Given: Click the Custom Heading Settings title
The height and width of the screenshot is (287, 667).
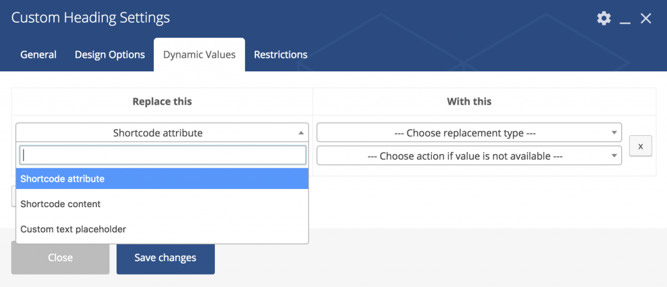Looking at the screenshot, I should click(91, 18).
